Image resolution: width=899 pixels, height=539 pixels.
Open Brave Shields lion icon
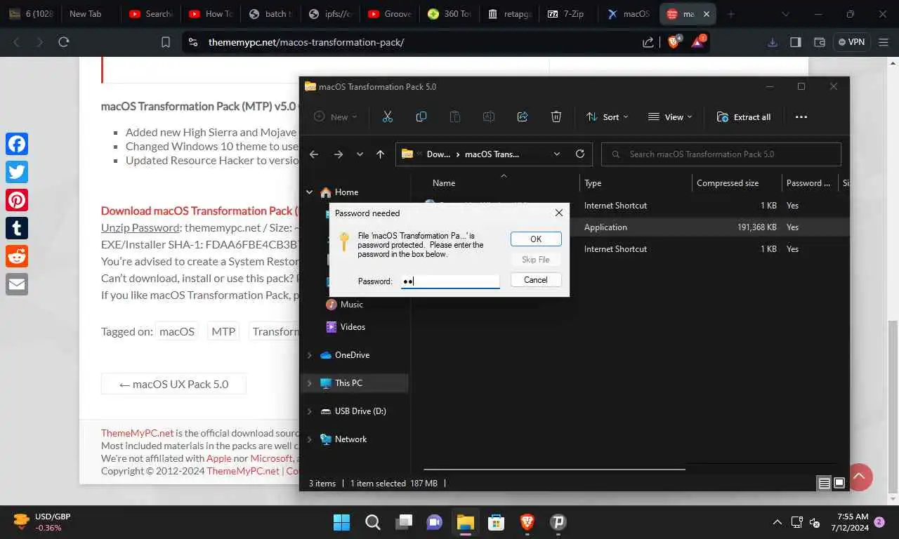[x=674, y=42]
